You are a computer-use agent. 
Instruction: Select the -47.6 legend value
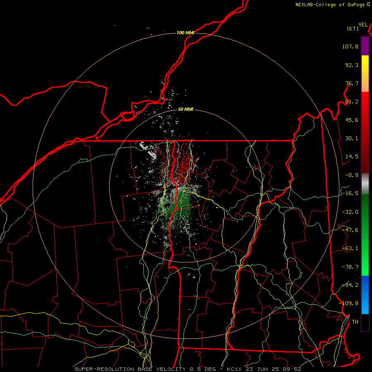point(350,230)
